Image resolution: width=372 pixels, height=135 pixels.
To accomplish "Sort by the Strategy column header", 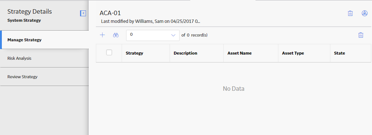I will (135, 53).
